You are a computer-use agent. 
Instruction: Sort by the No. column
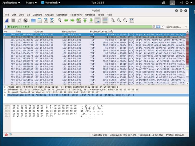click(9, 31)
